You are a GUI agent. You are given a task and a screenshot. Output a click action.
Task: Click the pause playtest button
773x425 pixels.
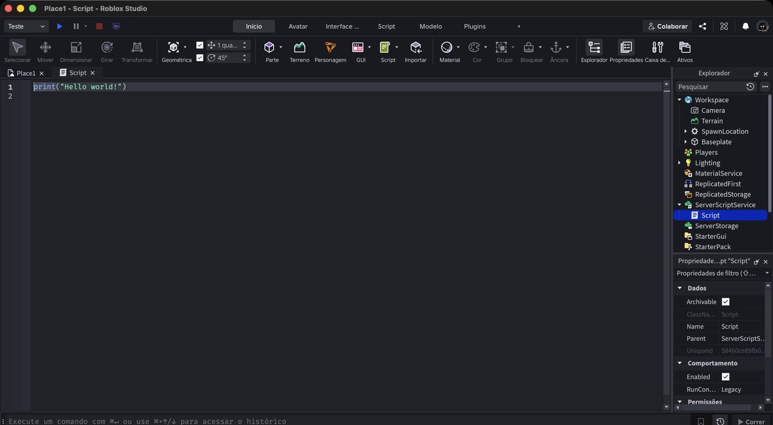pyautogui.click(x=76, y=26)
